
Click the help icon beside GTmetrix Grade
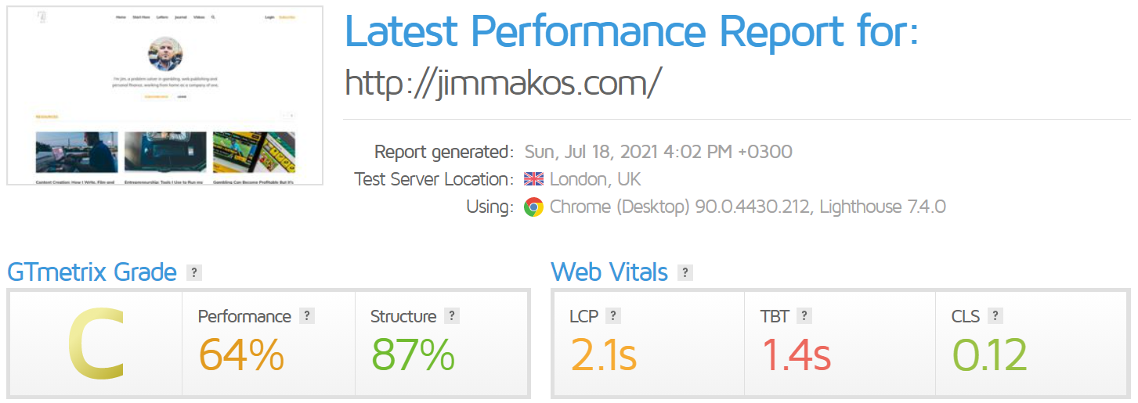pos(193,273)
